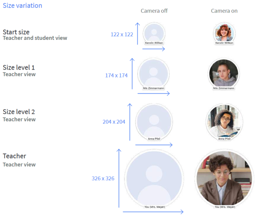Image resolution: width=257 pixels, height=216 pixels.
Task: Click the camera-off avatar labeled You (Mrs. Meyer)
Action: pos(154,179)
